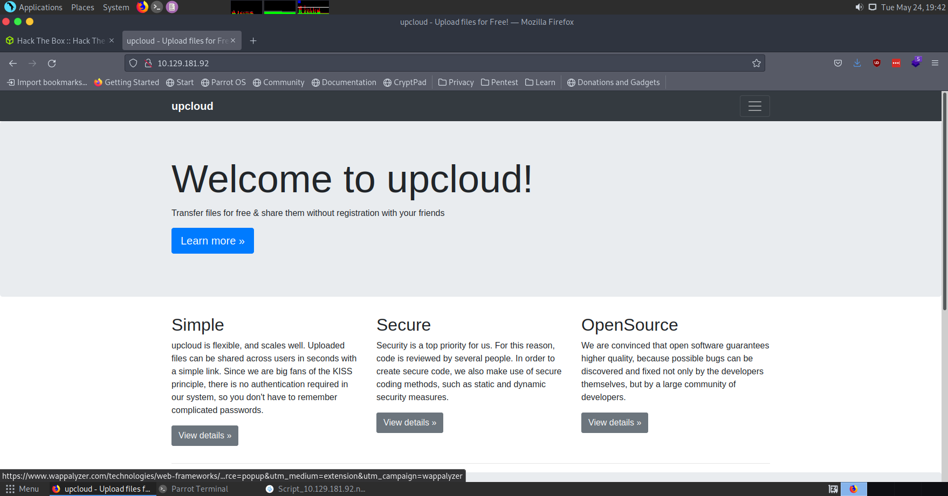Screen dimensions: 948x496
Task: Select upcloud Firefox window in taskbar
Action: pos(101,489)
